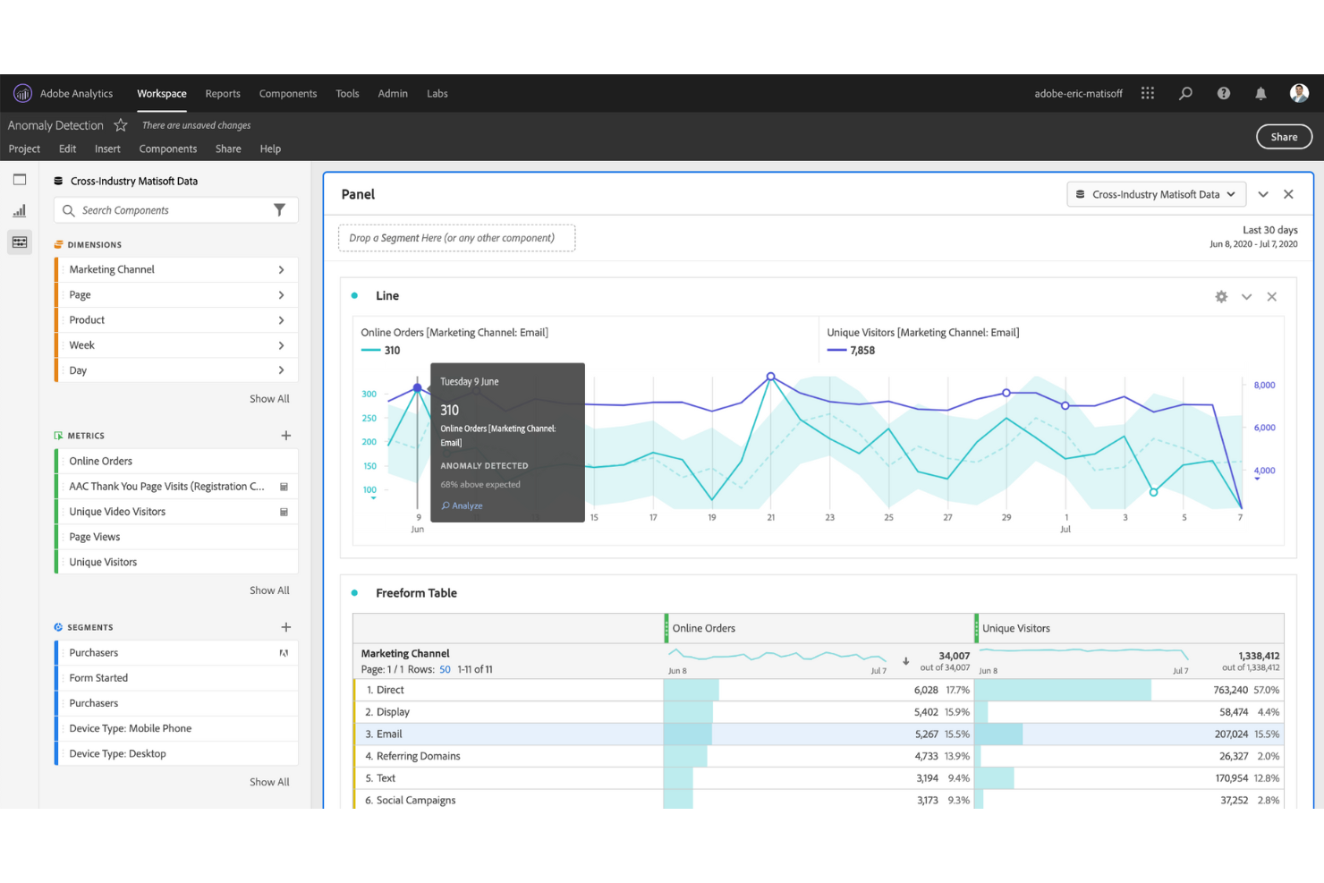Click the Analyze link in anomaly tooltip

click(462, 505)
